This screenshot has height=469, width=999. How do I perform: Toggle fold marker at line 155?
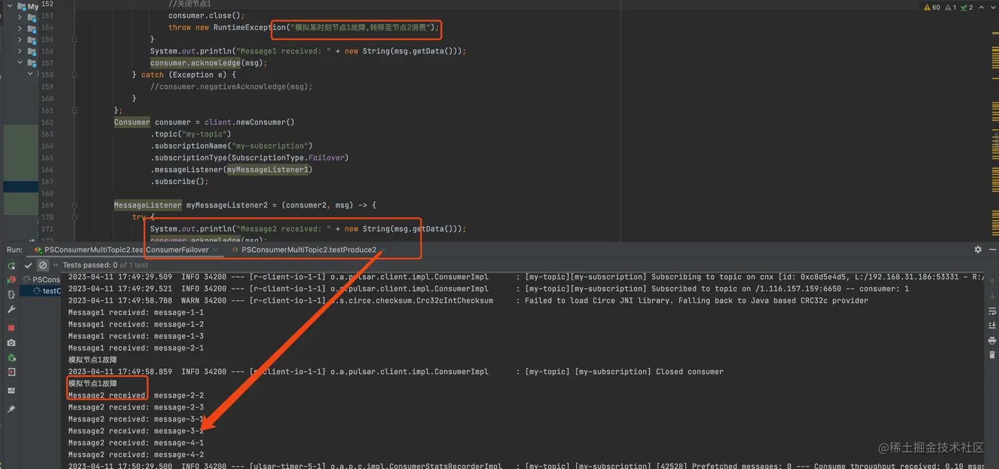point(74,39)
